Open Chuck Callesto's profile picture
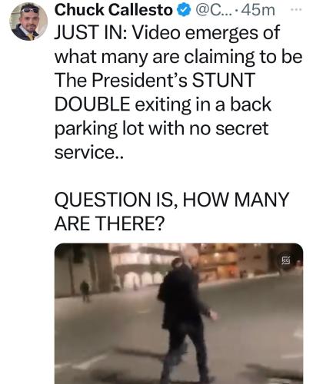313x384 pixels. click(28, 22)
